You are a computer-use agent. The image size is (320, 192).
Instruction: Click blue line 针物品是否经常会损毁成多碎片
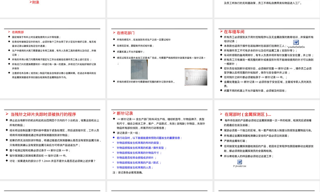coord(137,158)
